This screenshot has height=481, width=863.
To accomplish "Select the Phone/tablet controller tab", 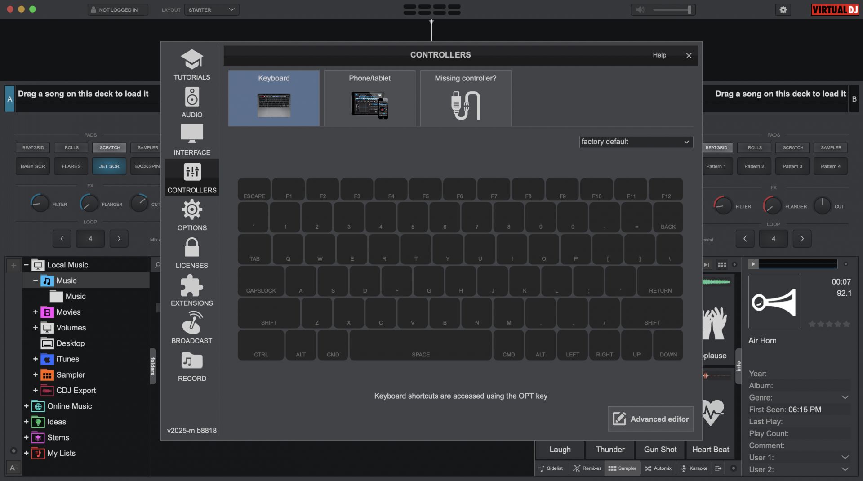I will (369, 98).
